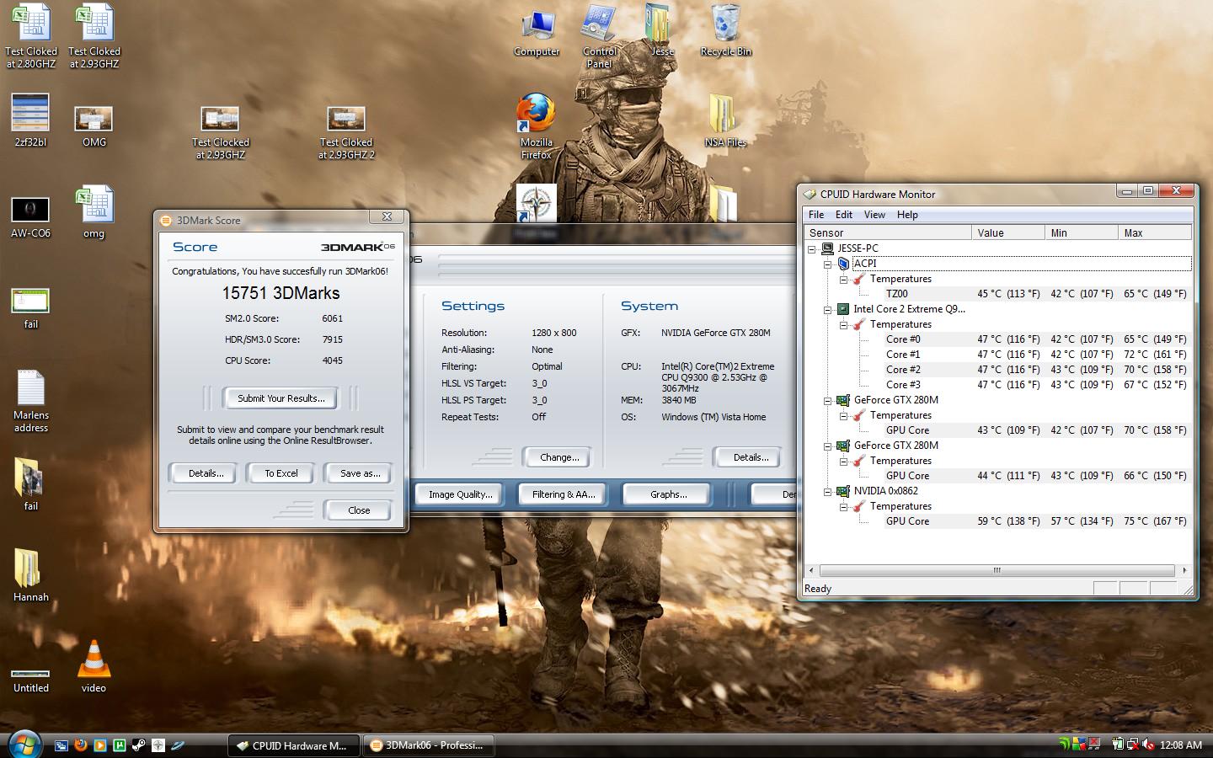Image resolution: width=1213 pixels, height=758 pixels.
Task: Collapse Temperatures under Intel Core 2 Extreme
Action: pyautogui.click(x=843, y=324)
